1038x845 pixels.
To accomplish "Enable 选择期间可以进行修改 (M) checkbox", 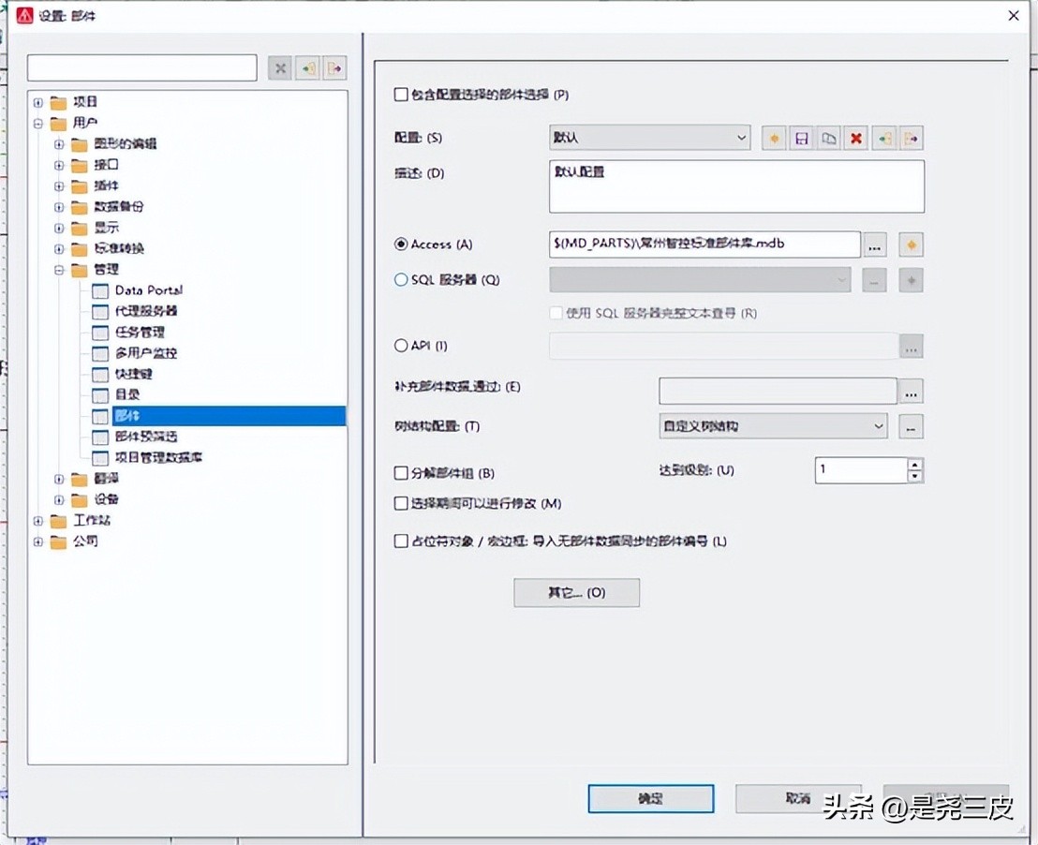I will coord(401,503).
